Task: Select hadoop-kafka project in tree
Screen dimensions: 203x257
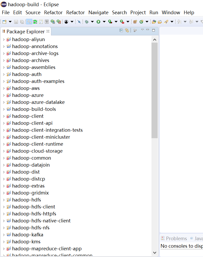Action: [x=28, y=235]
